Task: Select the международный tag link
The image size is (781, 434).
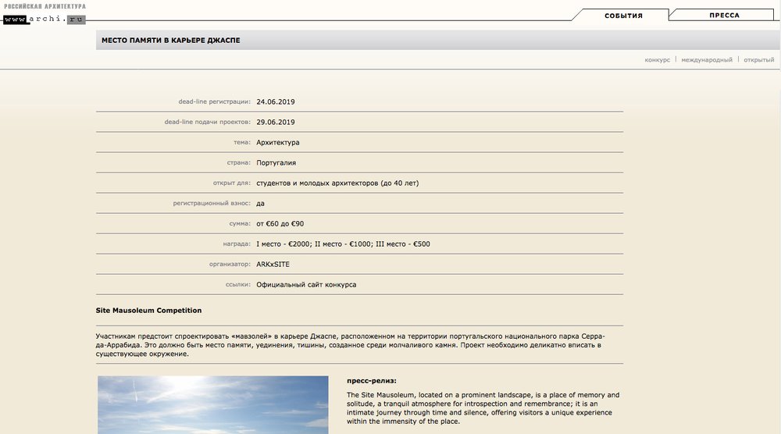Action: click(707, 60)
